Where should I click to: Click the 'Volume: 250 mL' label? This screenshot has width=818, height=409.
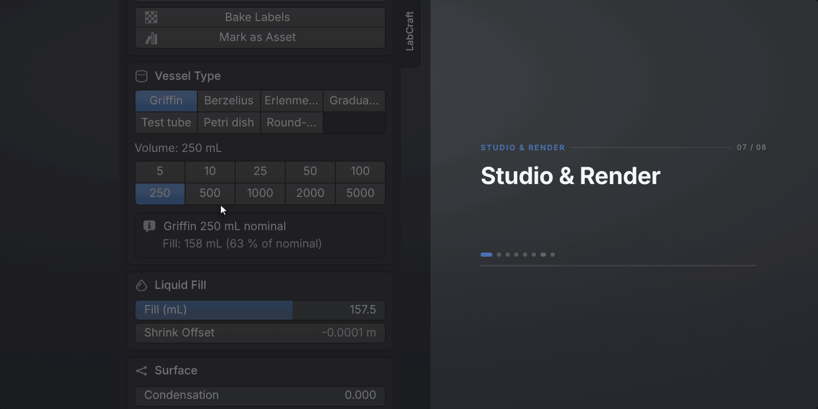point(178,148)
